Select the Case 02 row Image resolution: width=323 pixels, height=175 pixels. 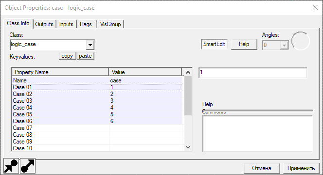click(97, 94)
